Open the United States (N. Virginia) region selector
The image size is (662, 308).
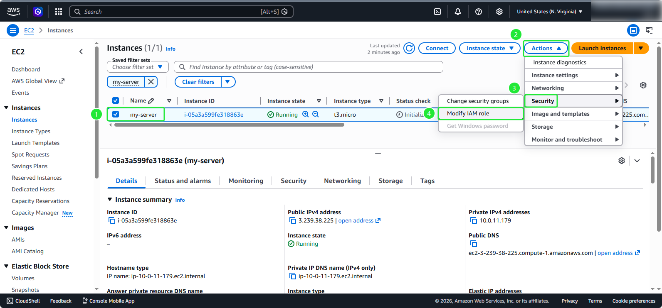549,12
